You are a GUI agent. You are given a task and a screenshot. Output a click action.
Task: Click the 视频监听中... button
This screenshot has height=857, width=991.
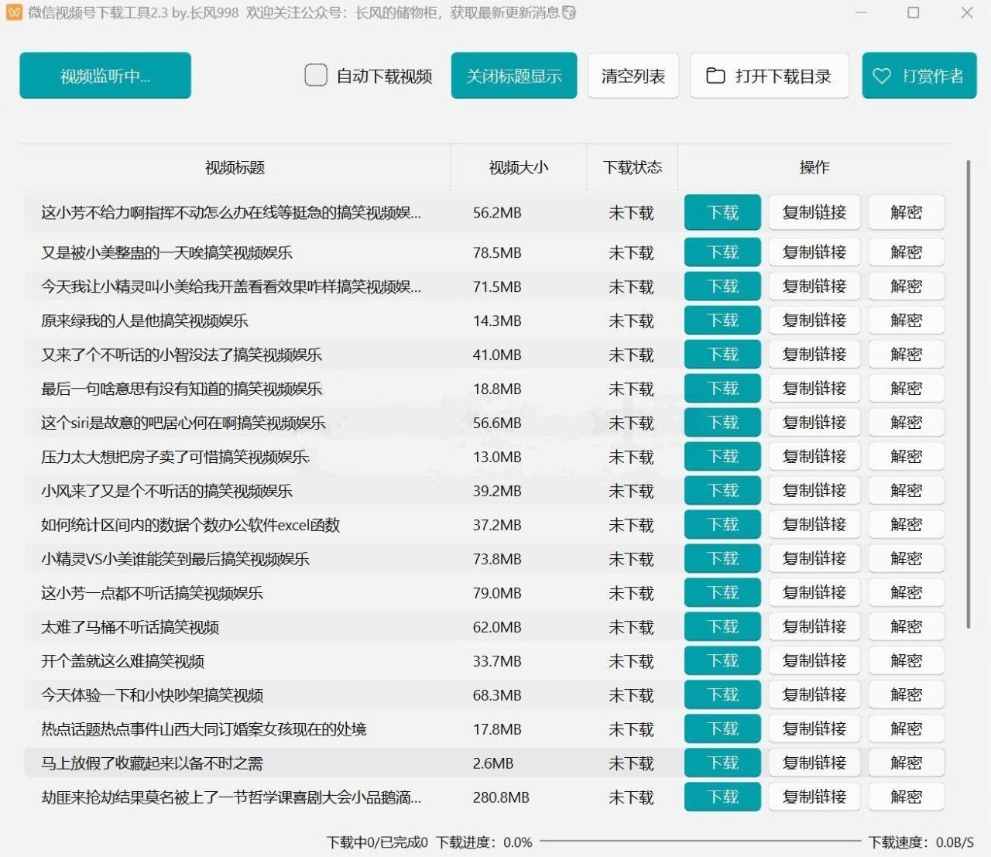[105, 75]
